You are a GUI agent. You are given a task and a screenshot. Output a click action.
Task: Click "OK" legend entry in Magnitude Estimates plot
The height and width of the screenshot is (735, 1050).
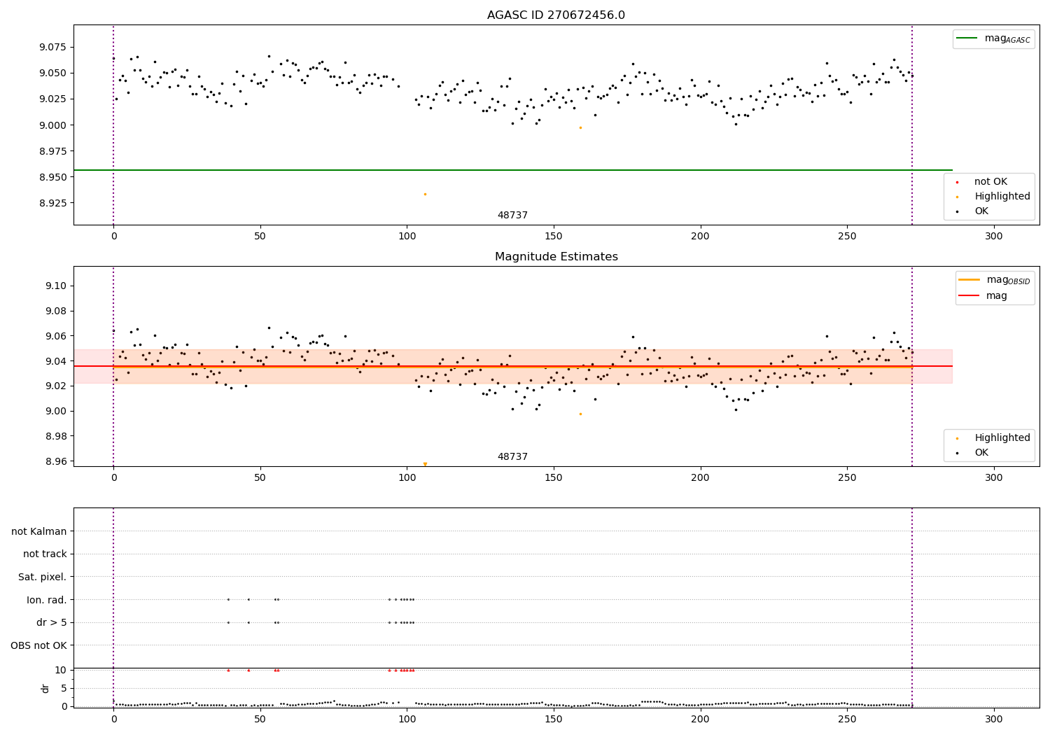point(973,453)
